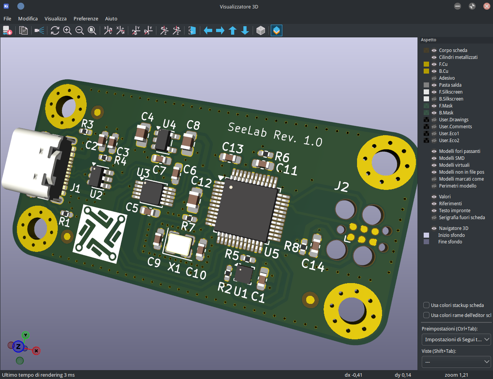Toggle visibility of User.Drawings
This screenshot has width=493, height=379.
tap(434, 120)
